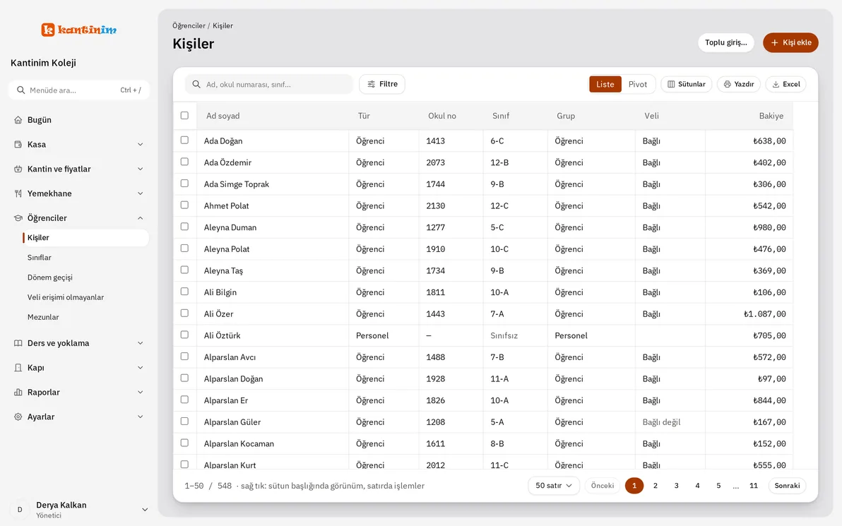This screenshot has width=842, height=526.
Task: Click the Filtre sliders icon
Action: 371,84
